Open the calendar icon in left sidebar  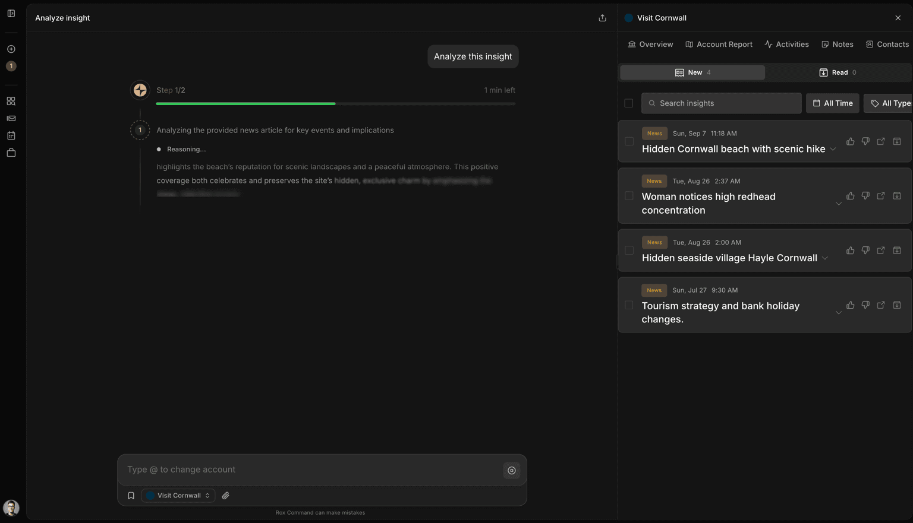click(11, 135)
